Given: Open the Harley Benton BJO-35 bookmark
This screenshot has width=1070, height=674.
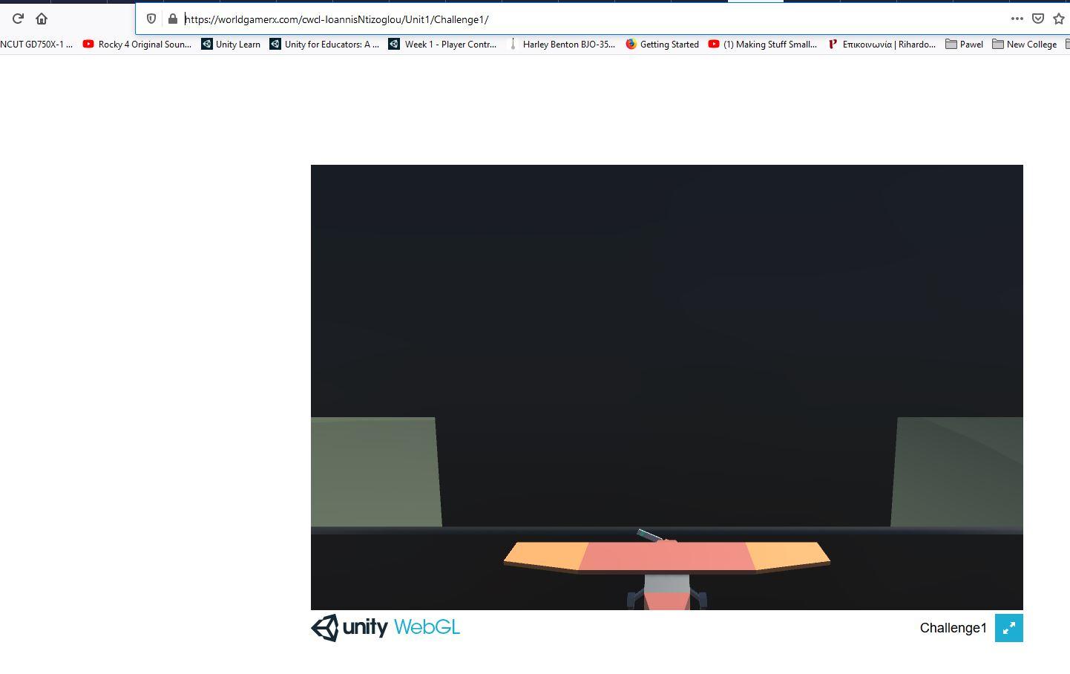Looking at the screenshot, I should [562, 45].
